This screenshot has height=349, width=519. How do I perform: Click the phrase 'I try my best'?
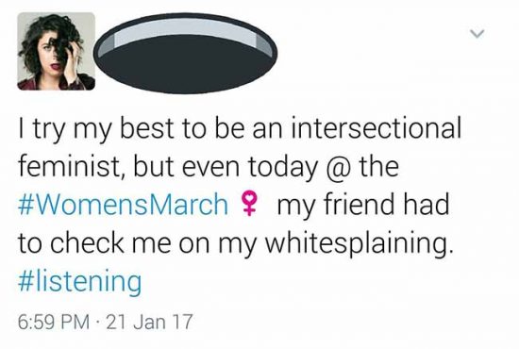96,128
